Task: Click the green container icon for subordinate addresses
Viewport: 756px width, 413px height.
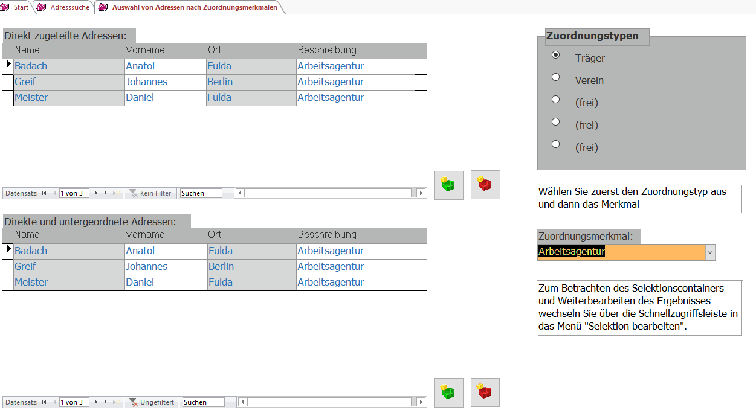Action: [x=448, y=392]
